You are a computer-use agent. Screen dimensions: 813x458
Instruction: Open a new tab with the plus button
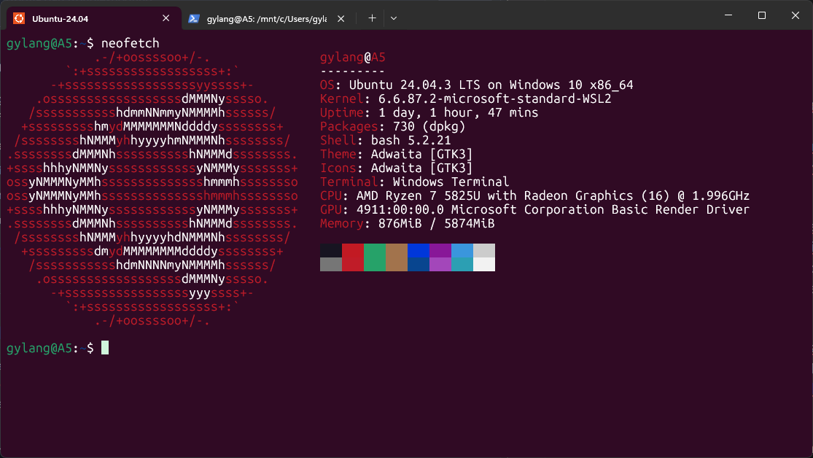(372, 18)
